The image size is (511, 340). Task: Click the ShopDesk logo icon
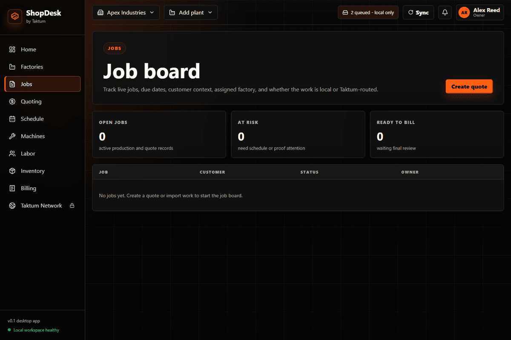pyautogui.click(x=15, y=17)
